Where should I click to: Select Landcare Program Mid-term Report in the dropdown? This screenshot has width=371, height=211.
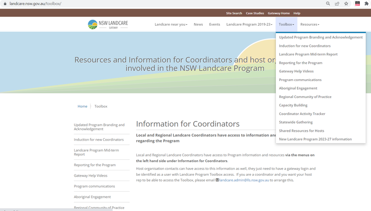point(308,54)
